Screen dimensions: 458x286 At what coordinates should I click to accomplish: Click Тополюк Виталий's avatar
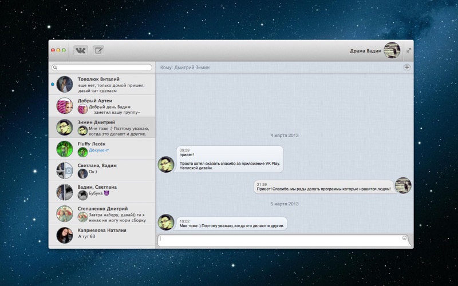pos(65,84)
